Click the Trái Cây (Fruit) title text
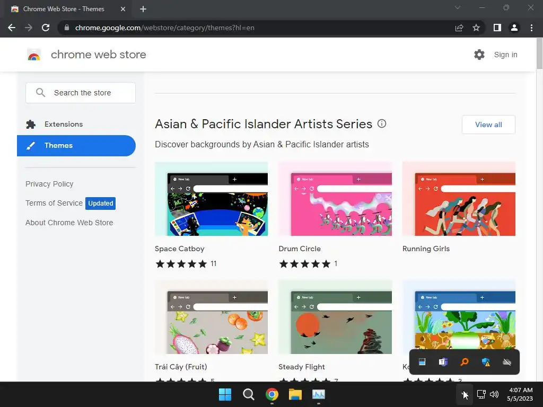The image size is (543, 407). click(181, 367)
